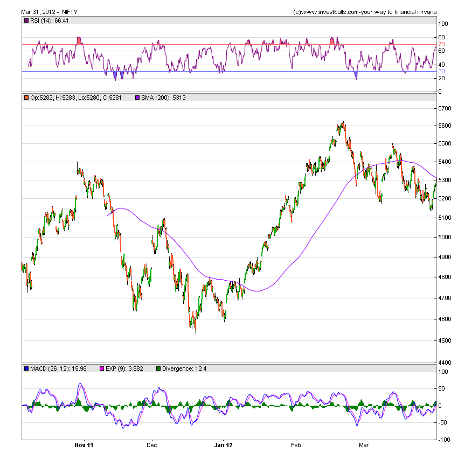
Task: Select the 'Feb' label on the time axis
Action: [296, 446]
